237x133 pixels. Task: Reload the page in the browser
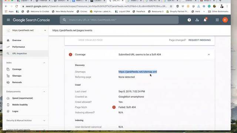17,6
